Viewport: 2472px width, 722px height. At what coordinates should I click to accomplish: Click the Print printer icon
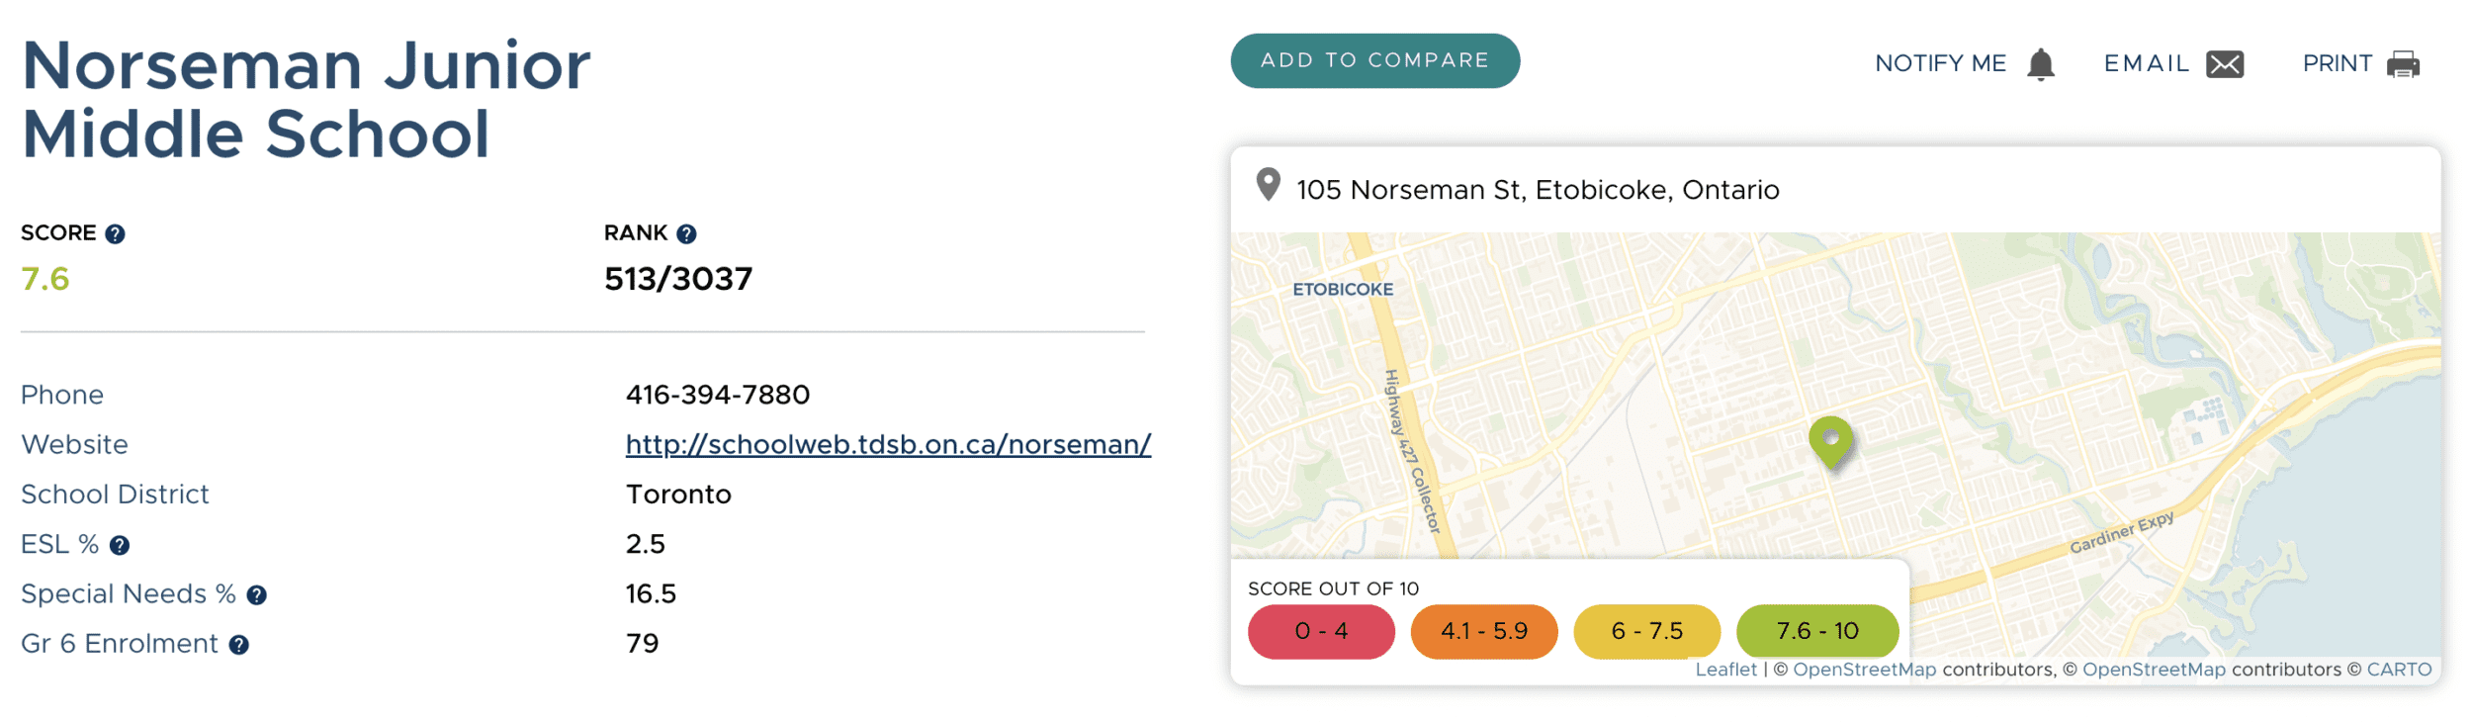[2403, 64]
